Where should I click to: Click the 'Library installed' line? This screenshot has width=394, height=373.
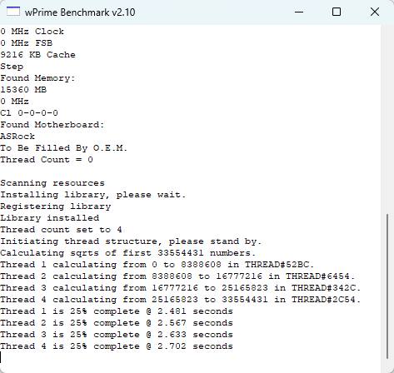50,218
